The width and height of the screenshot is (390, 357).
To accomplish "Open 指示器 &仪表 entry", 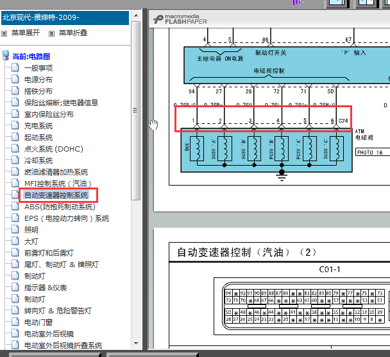I will 46,288.
